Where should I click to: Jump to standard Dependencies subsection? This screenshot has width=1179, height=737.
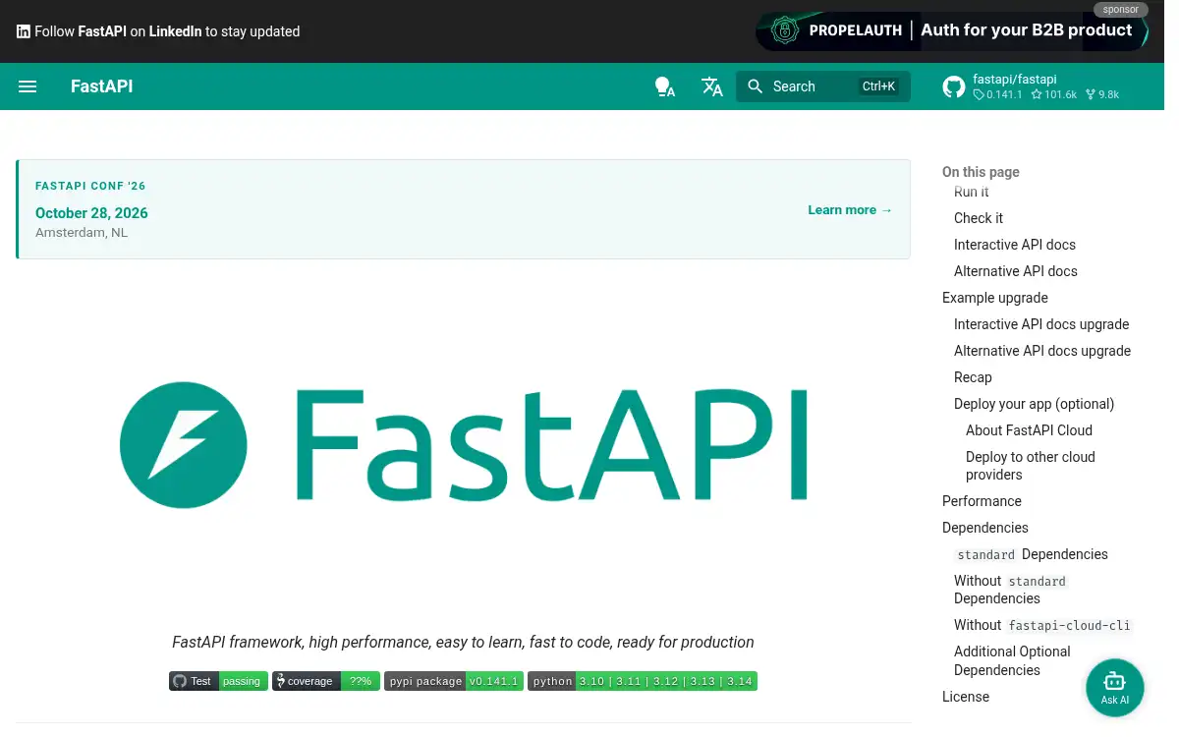[x=1032, y=554]
